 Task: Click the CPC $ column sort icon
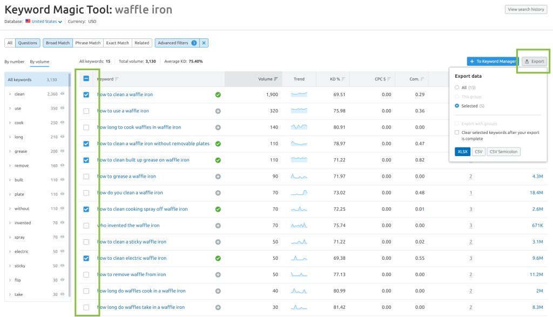389,79
